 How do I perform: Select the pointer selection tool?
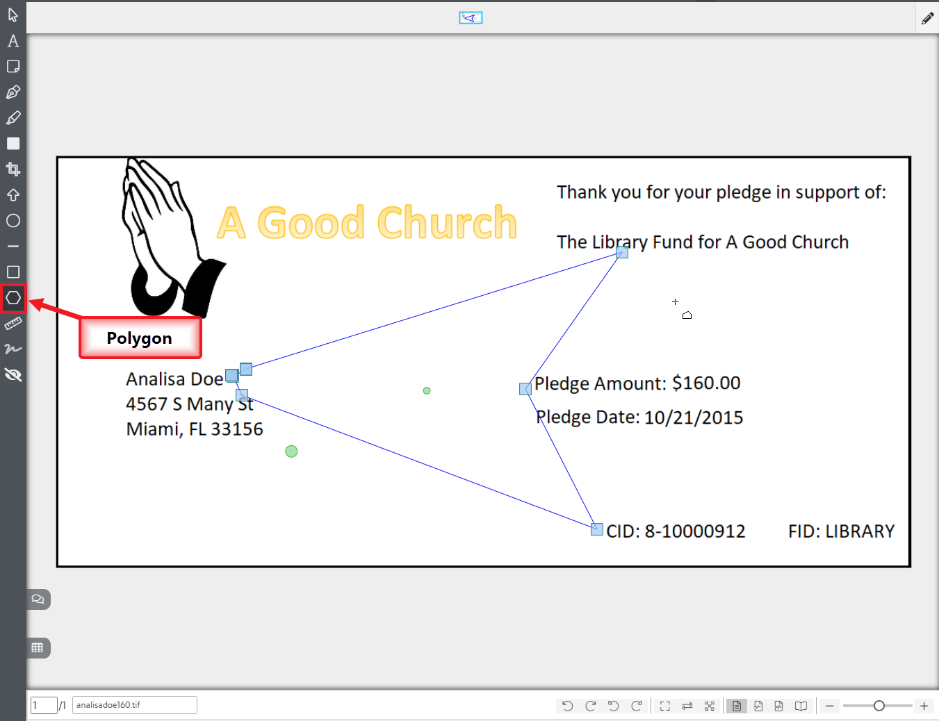coord(13,15)
